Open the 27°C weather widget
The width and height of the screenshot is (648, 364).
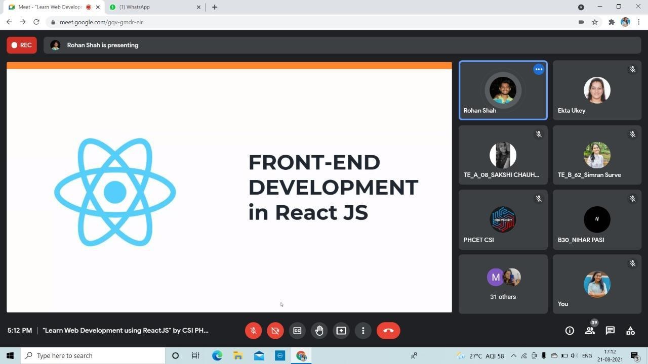pyautogui.click(x=480, y=356)
